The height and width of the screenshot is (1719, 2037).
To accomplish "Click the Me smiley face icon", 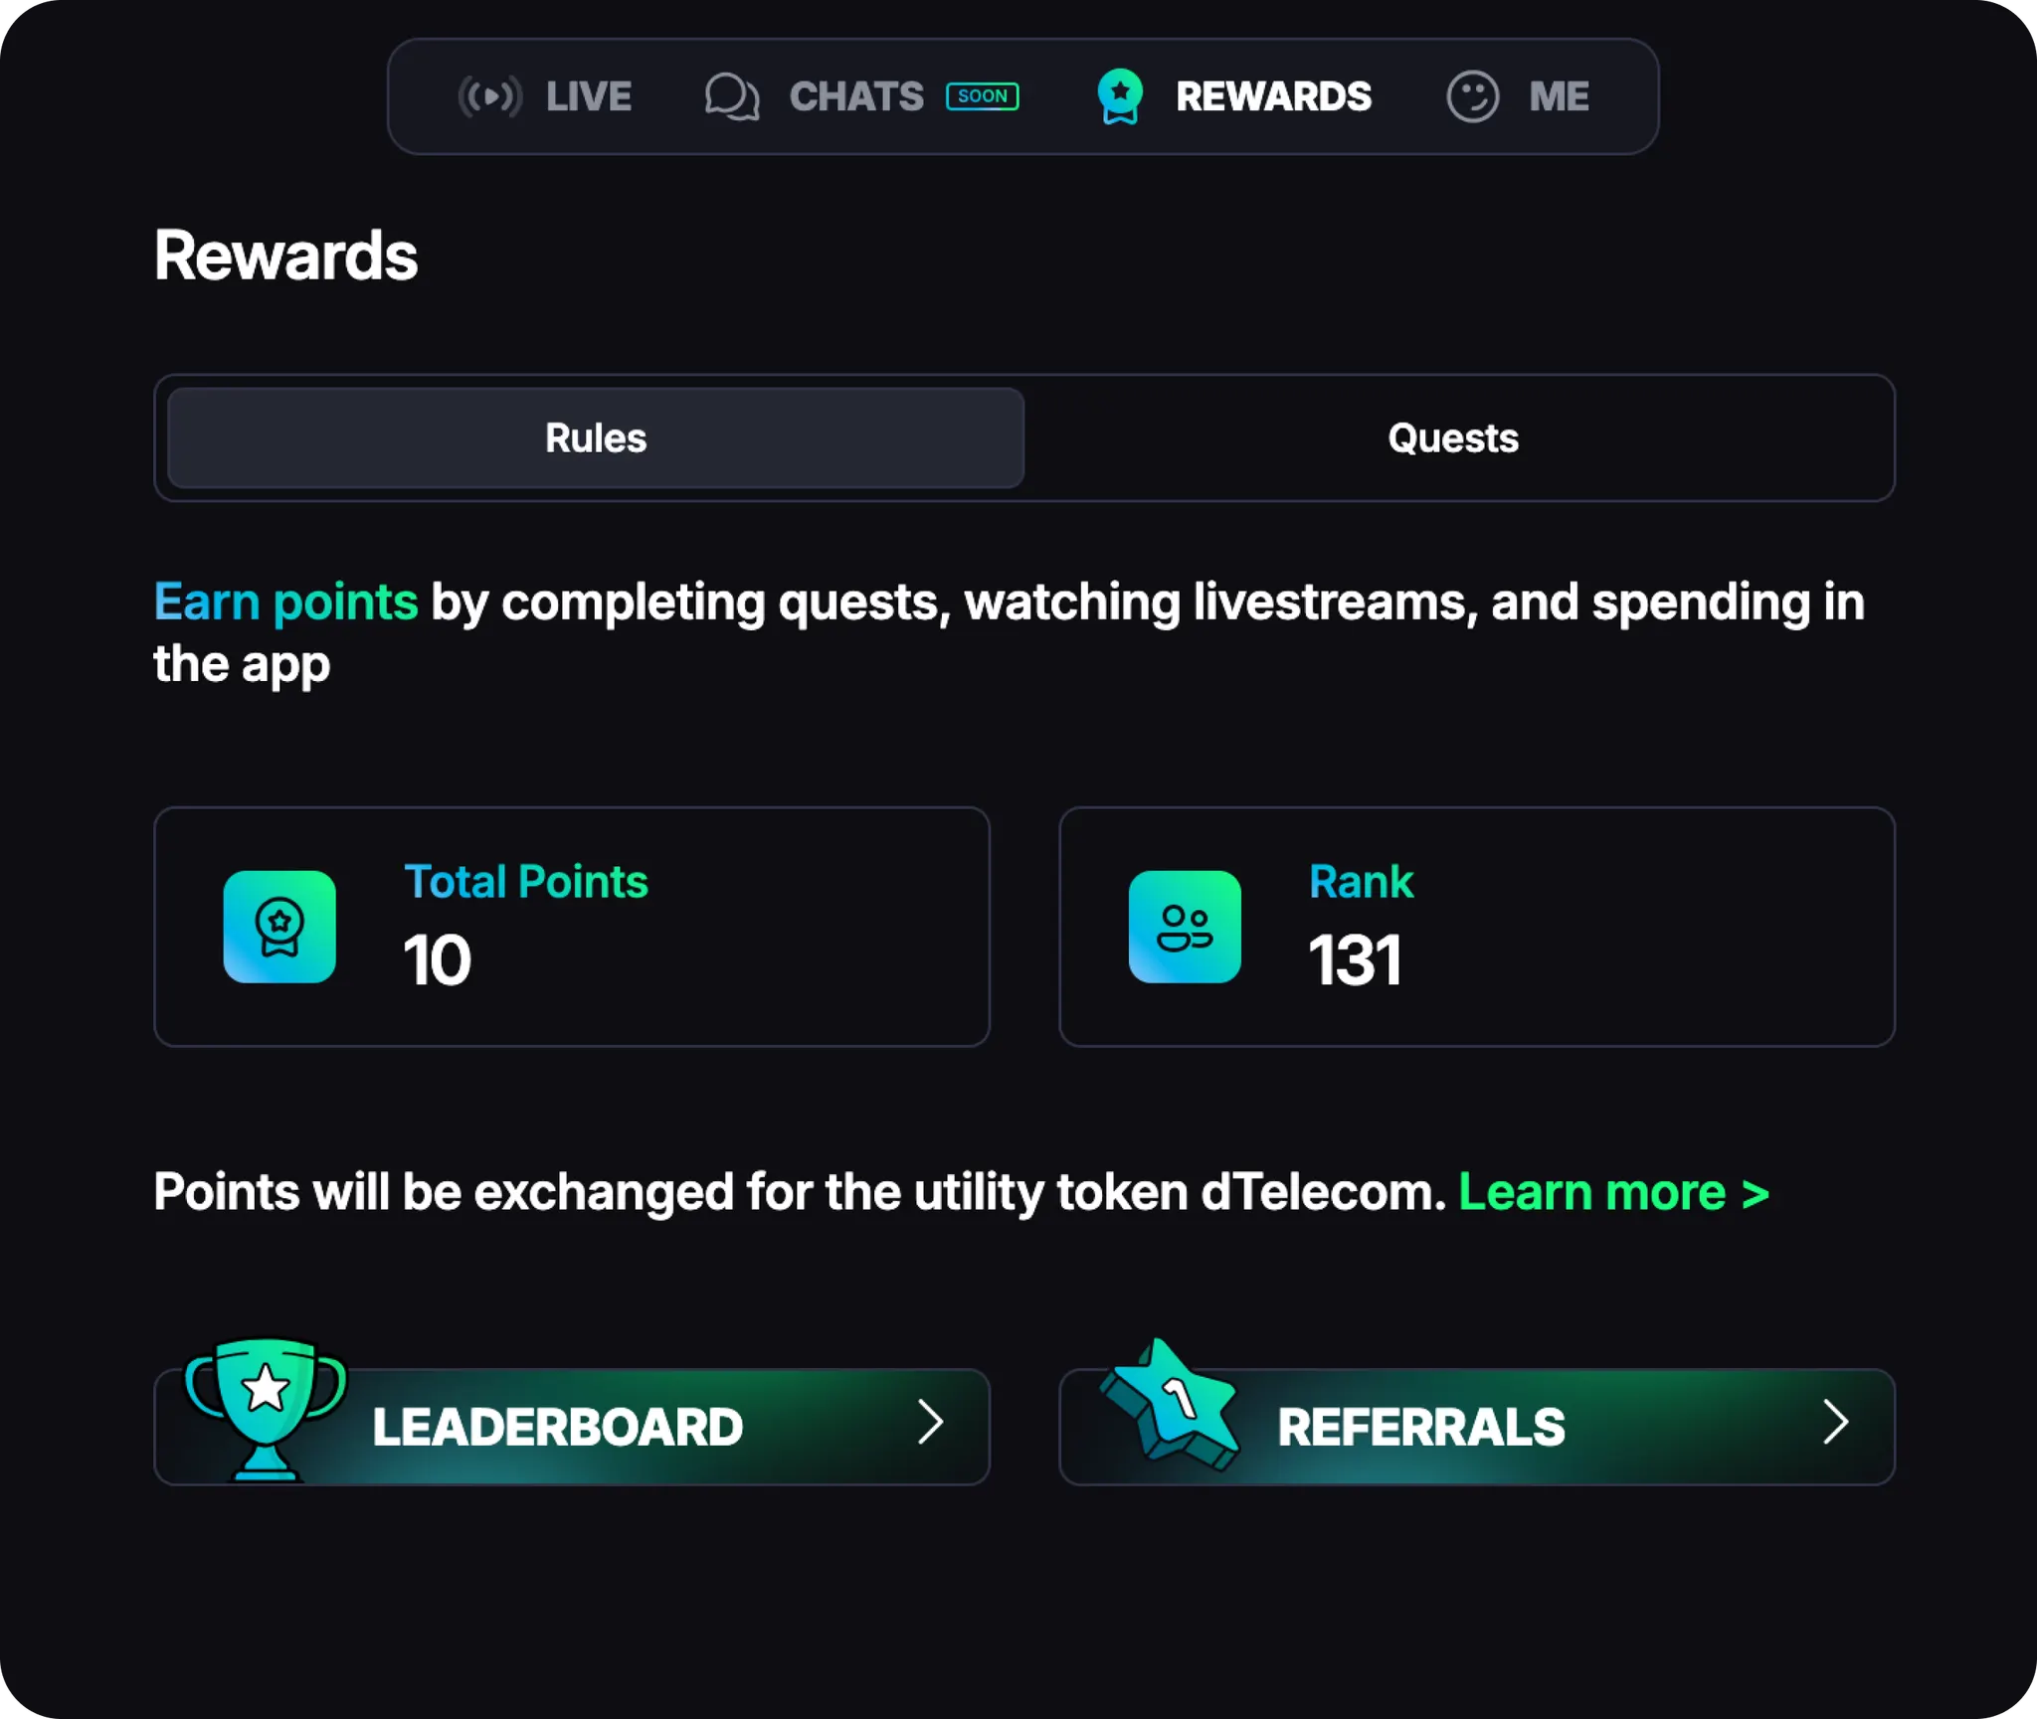I will (1472, 96).
